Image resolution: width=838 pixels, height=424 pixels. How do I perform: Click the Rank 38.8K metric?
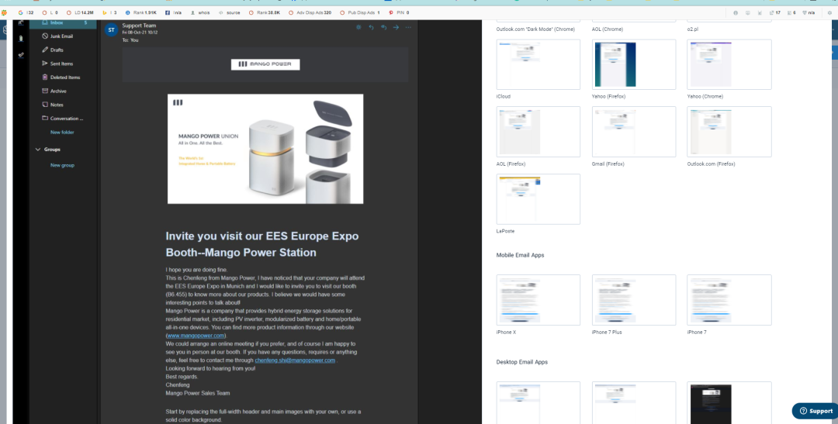pos(265,12)
